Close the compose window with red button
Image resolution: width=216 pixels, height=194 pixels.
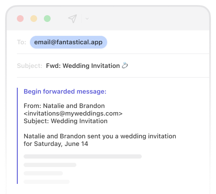[20, 19]
